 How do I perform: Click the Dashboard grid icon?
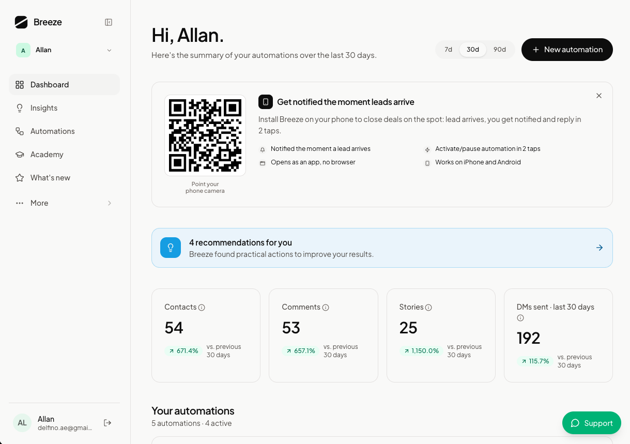pyautogui.click(x=20, y=85)
